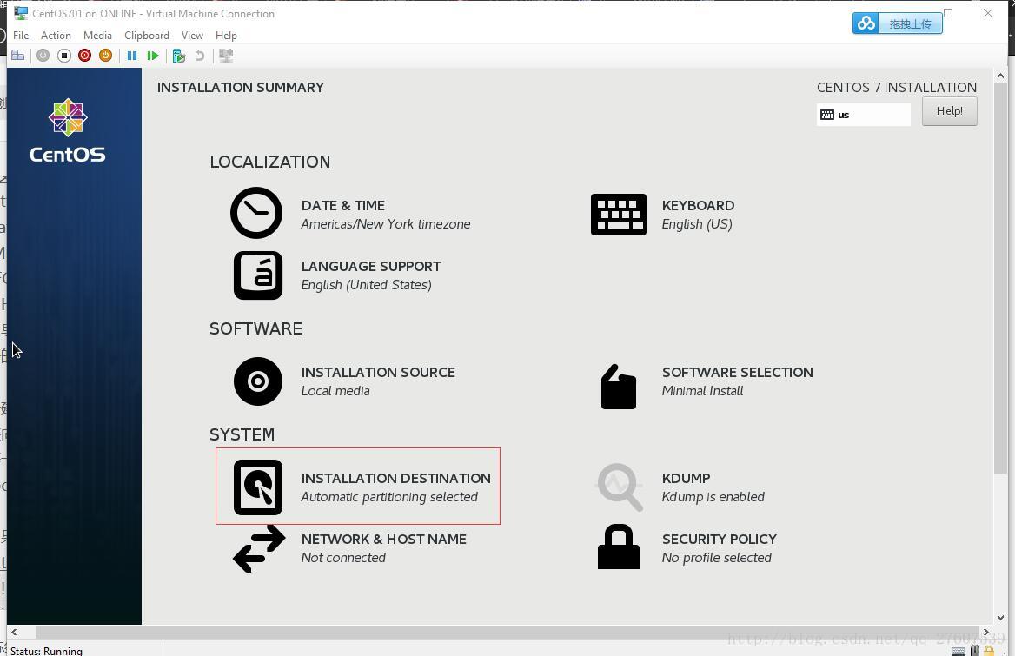Image resolution: width=1015 pixels, height=656 pixels.
Task: Open the Media menu
Action: pos(97,35)
